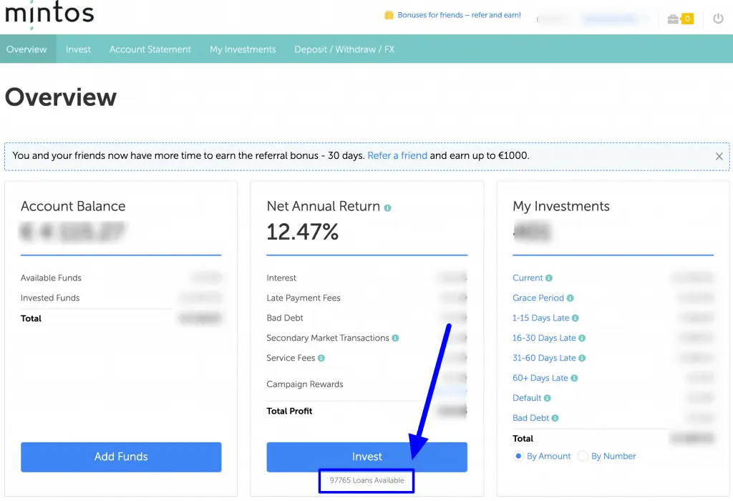The image size is (733, 501).
Task: Switch to Account Statement tab
Action: (x=150, y=49)
